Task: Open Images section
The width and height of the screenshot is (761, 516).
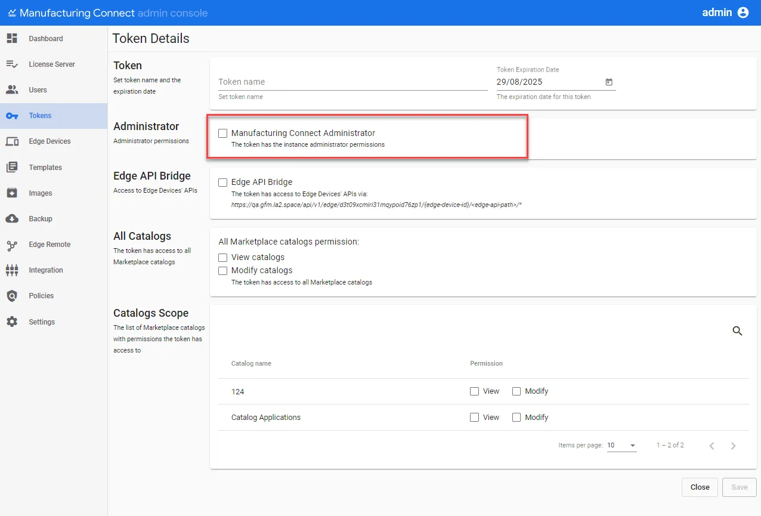Action: 54,193
